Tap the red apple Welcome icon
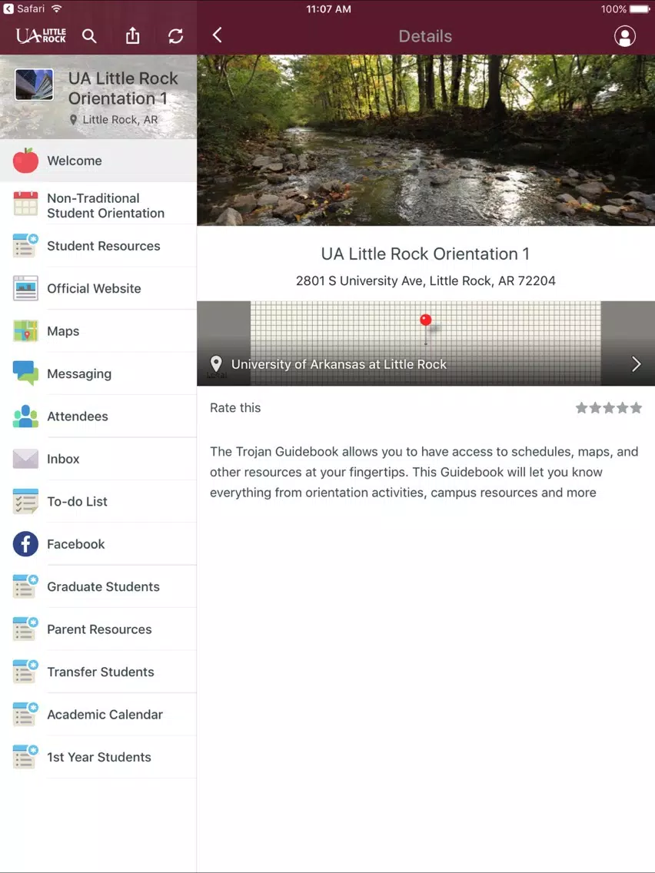The image size is (655, 873). [x=25, y=161]
